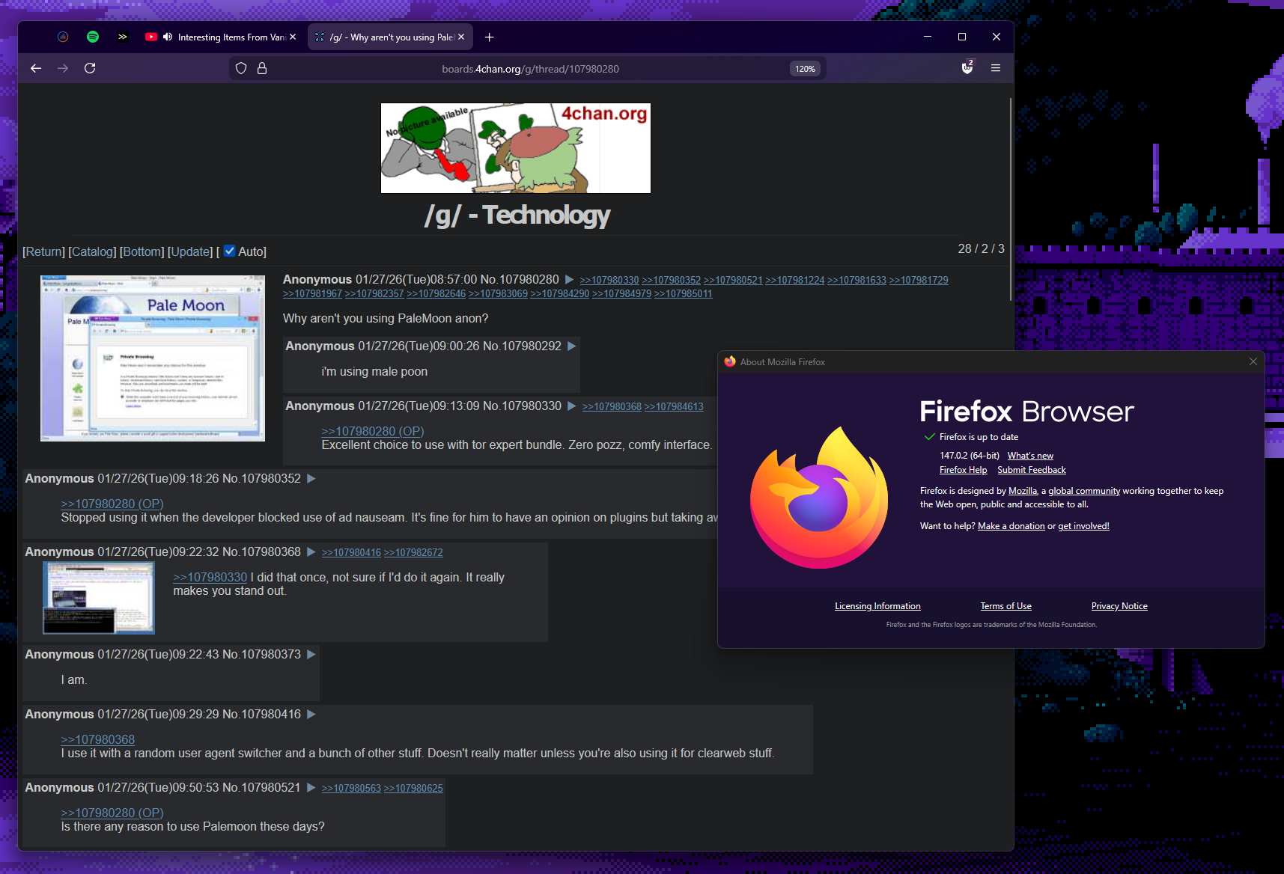
Task: Open post menu arrow for No.107980416
Action: click(x=311, y=715)
